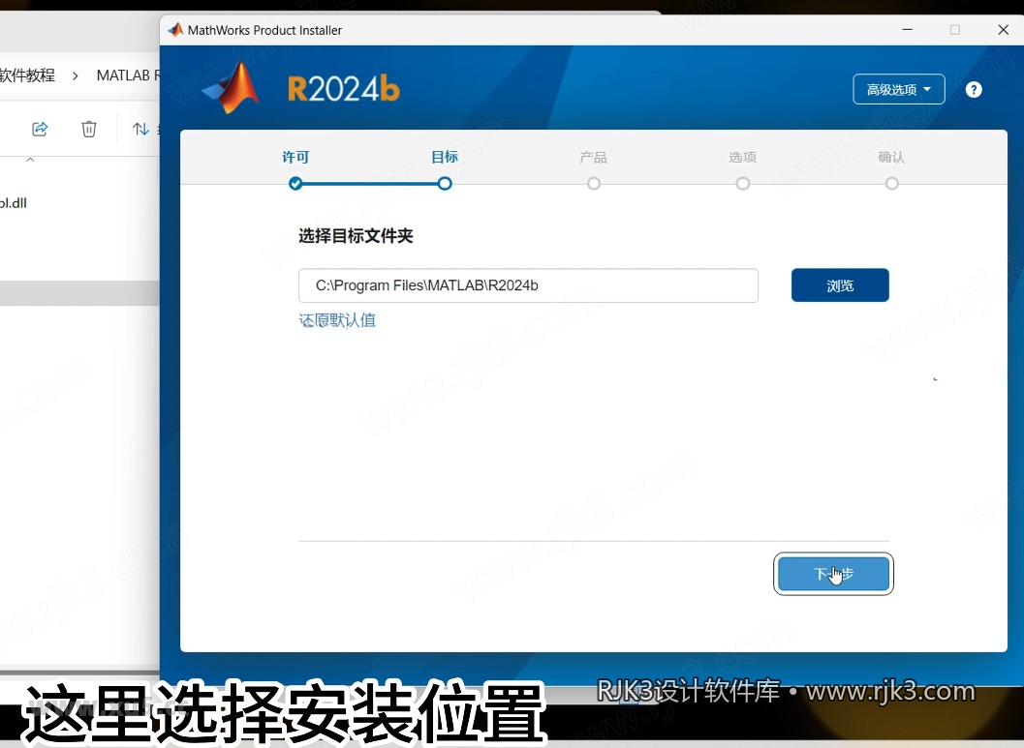Click the 下一步 button

click(x=833, y=574)
